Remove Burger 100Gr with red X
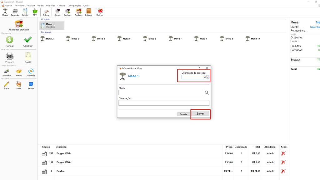This screenshot has width=320, height=180. point(283,153)
